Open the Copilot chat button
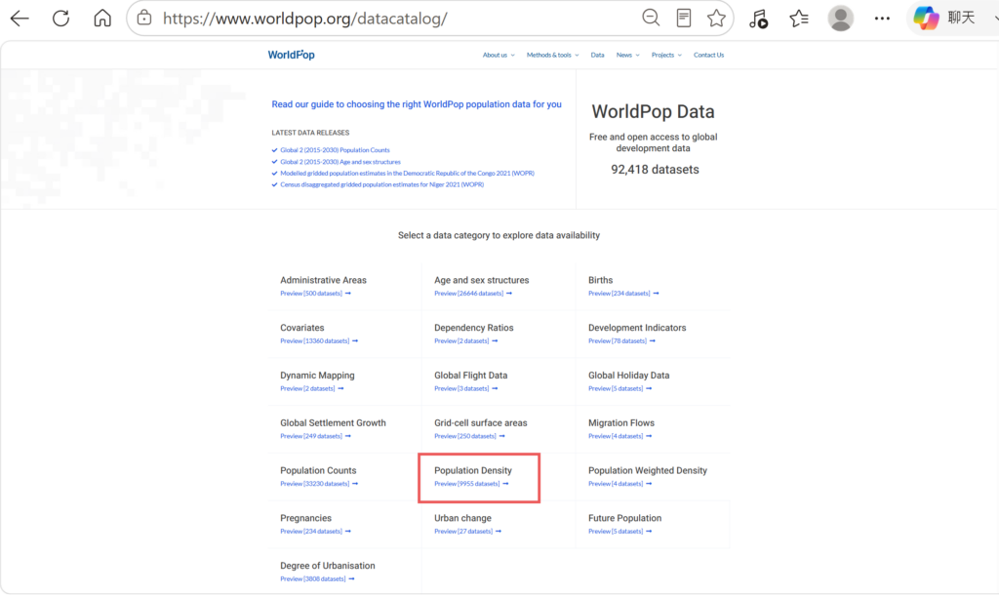 944,18
